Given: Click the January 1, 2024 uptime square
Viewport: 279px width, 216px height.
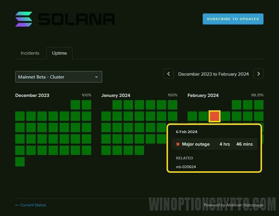Looking at the screenshot, I should 117,105.
